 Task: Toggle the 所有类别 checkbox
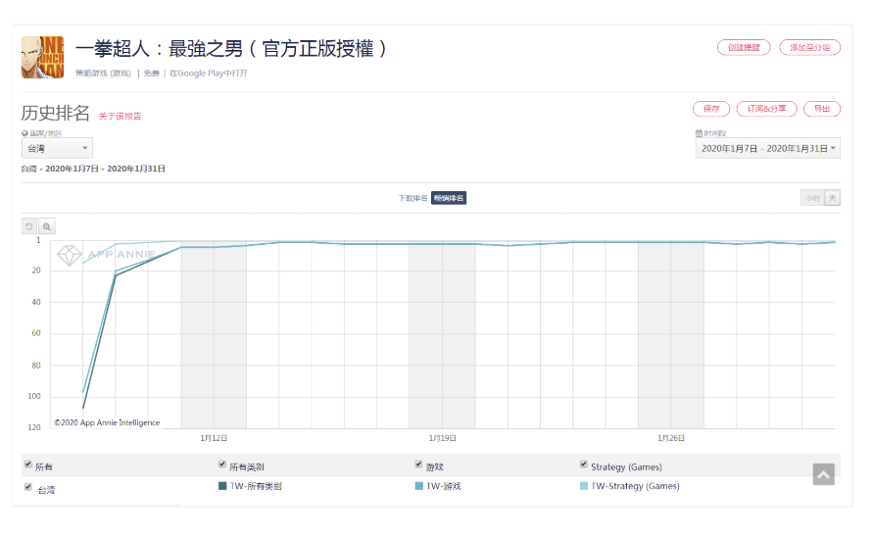click(x=221, y=464)
